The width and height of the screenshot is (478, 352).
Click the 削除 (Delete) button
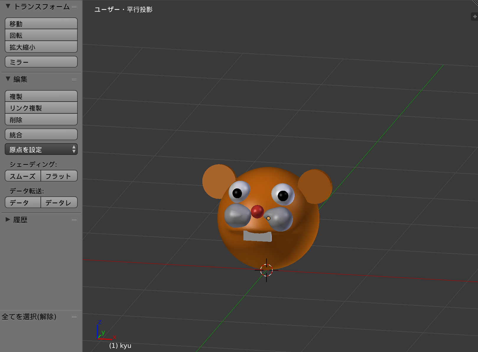[41, 120]
